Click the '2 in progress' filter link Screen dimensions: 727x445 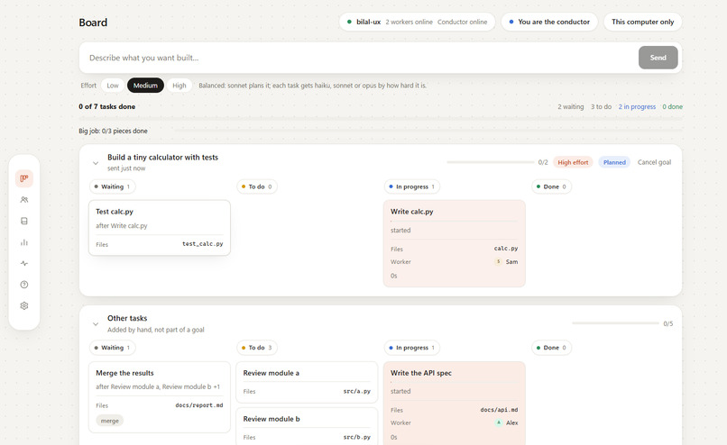(x=637, y=106)
